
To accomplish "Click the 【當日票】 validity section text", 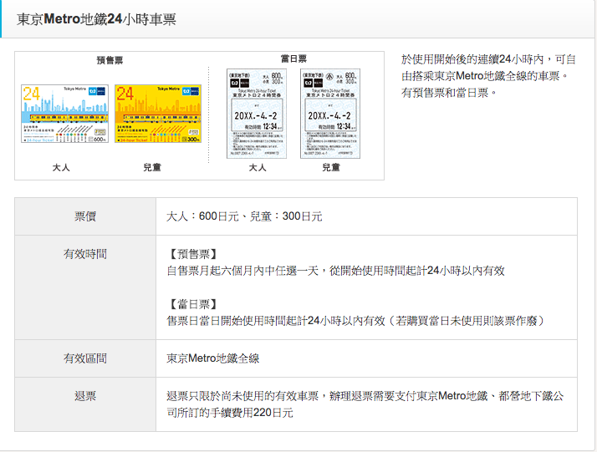I will (192, 304).
